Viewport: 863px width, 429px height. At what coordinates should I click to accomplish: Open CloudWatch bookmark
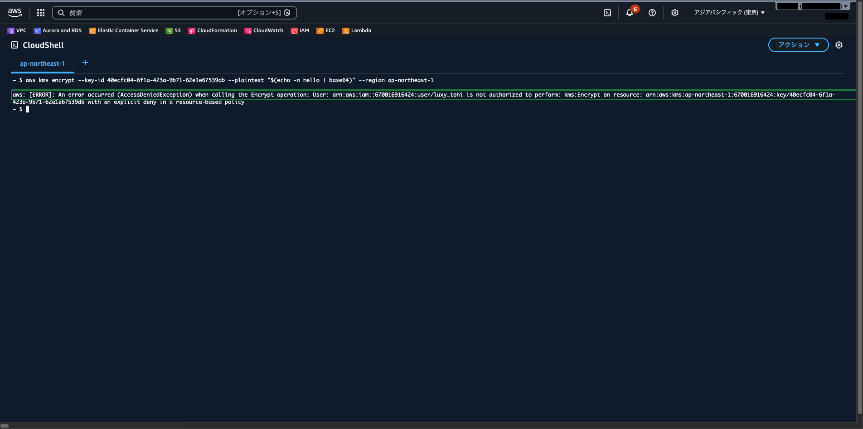pyautogui.click(x=264, y=30)
